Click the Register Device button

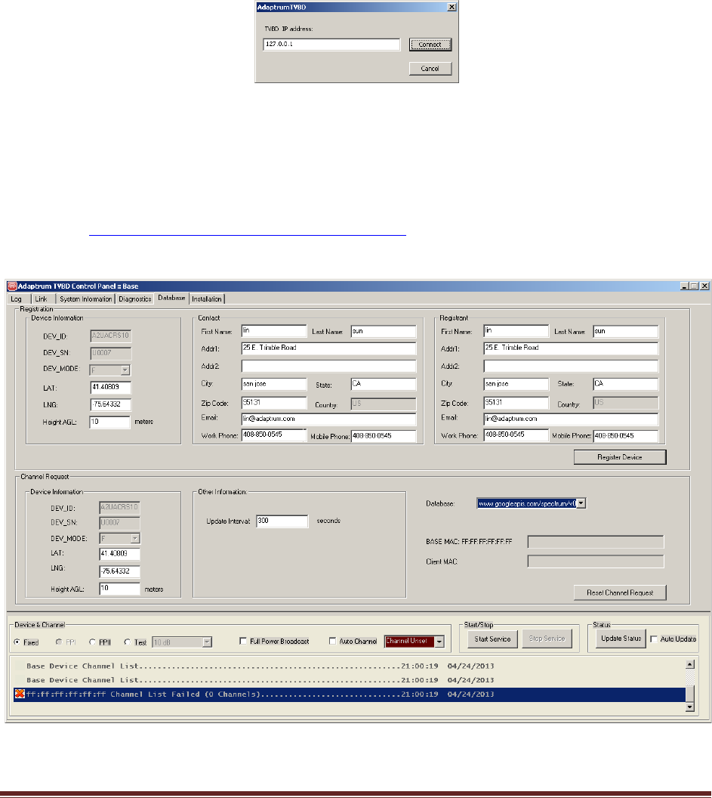(x=620, y=457)
